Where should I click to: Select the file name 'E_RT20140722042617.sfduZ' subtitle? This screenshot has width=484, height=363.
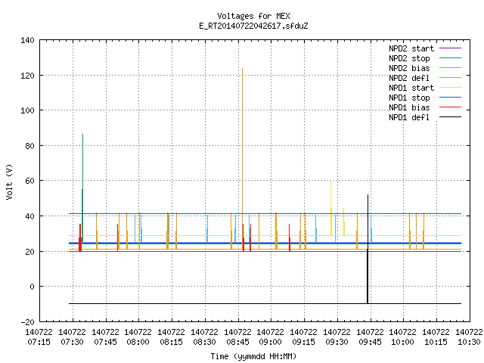253,26
